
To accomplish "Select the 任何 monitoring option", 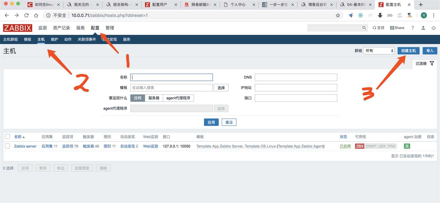I will pyautogui.click(x=138, y=98).
